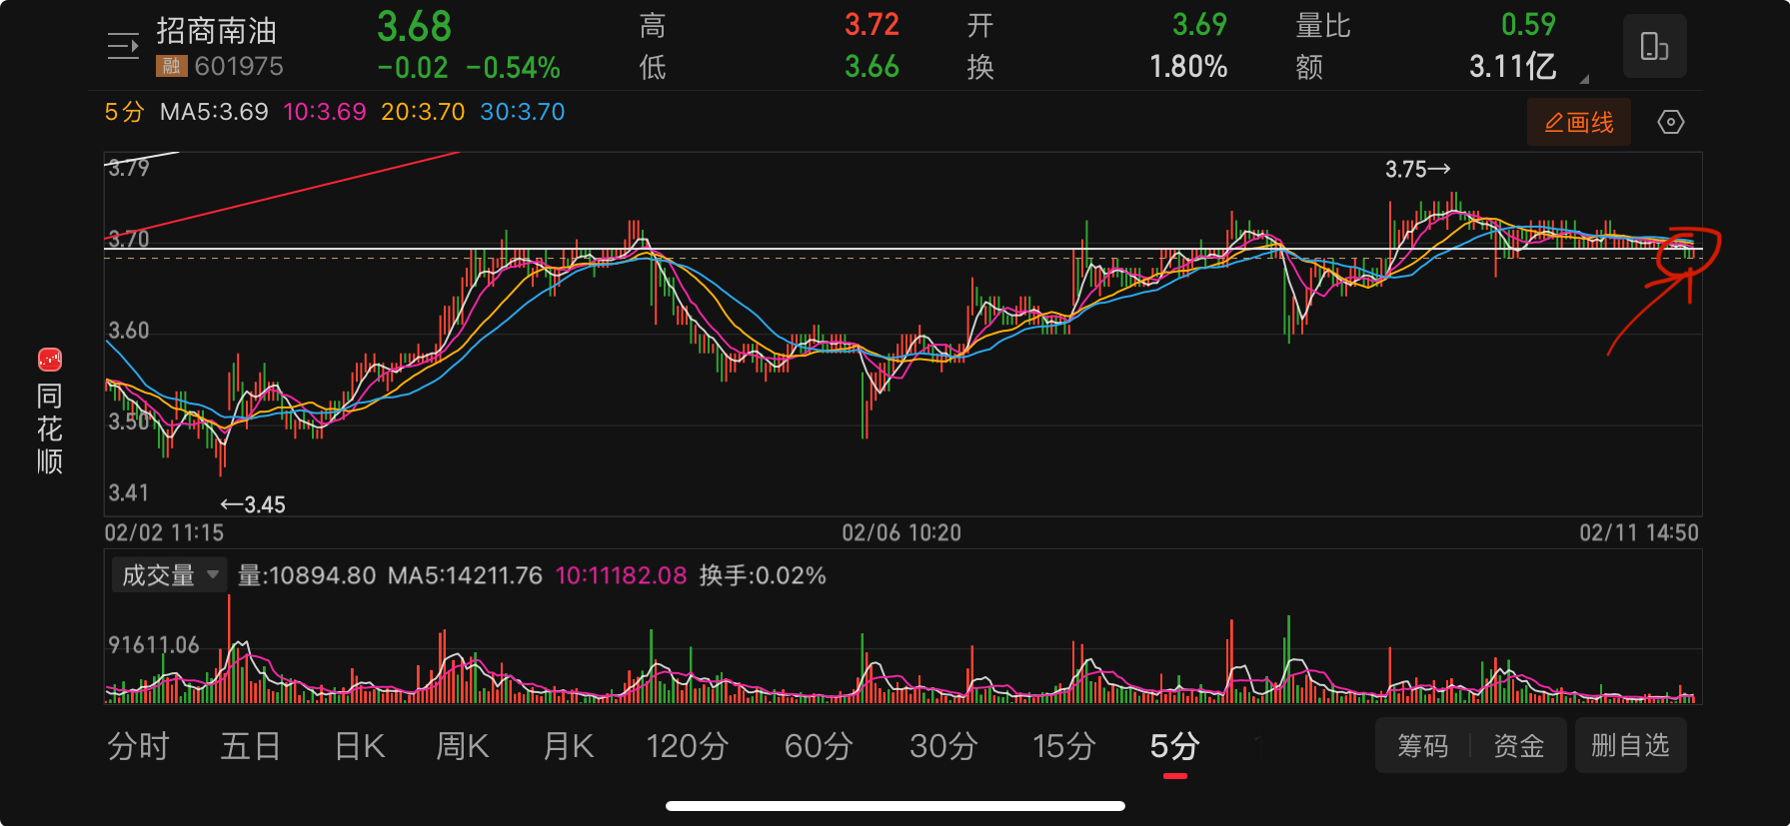
Task: Open the stock list menu icon
Action: [x=123, y=46]
